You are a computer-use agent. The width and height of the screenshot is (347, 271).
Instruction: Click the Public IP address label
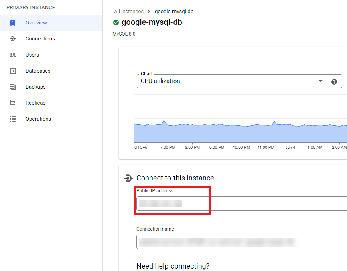tap(155, 191)
